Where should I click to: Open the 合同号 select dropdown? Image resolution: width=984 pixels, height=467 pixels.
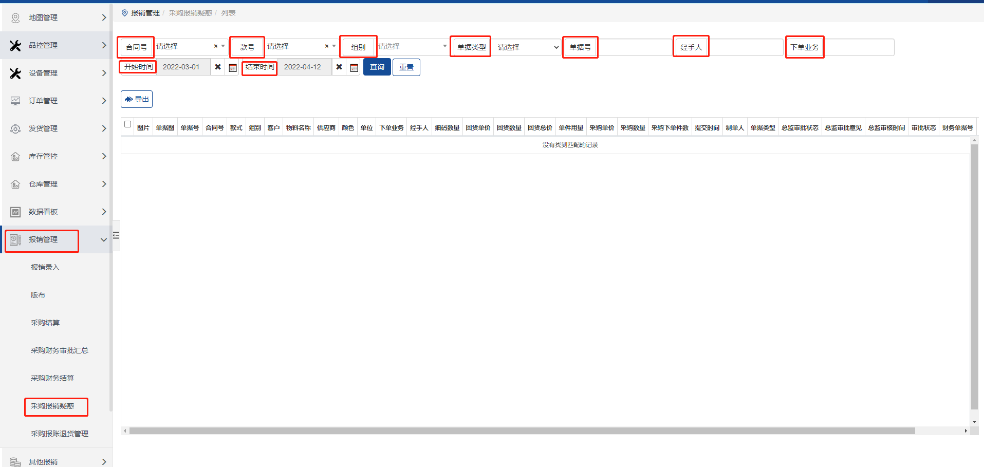(188, 47)
